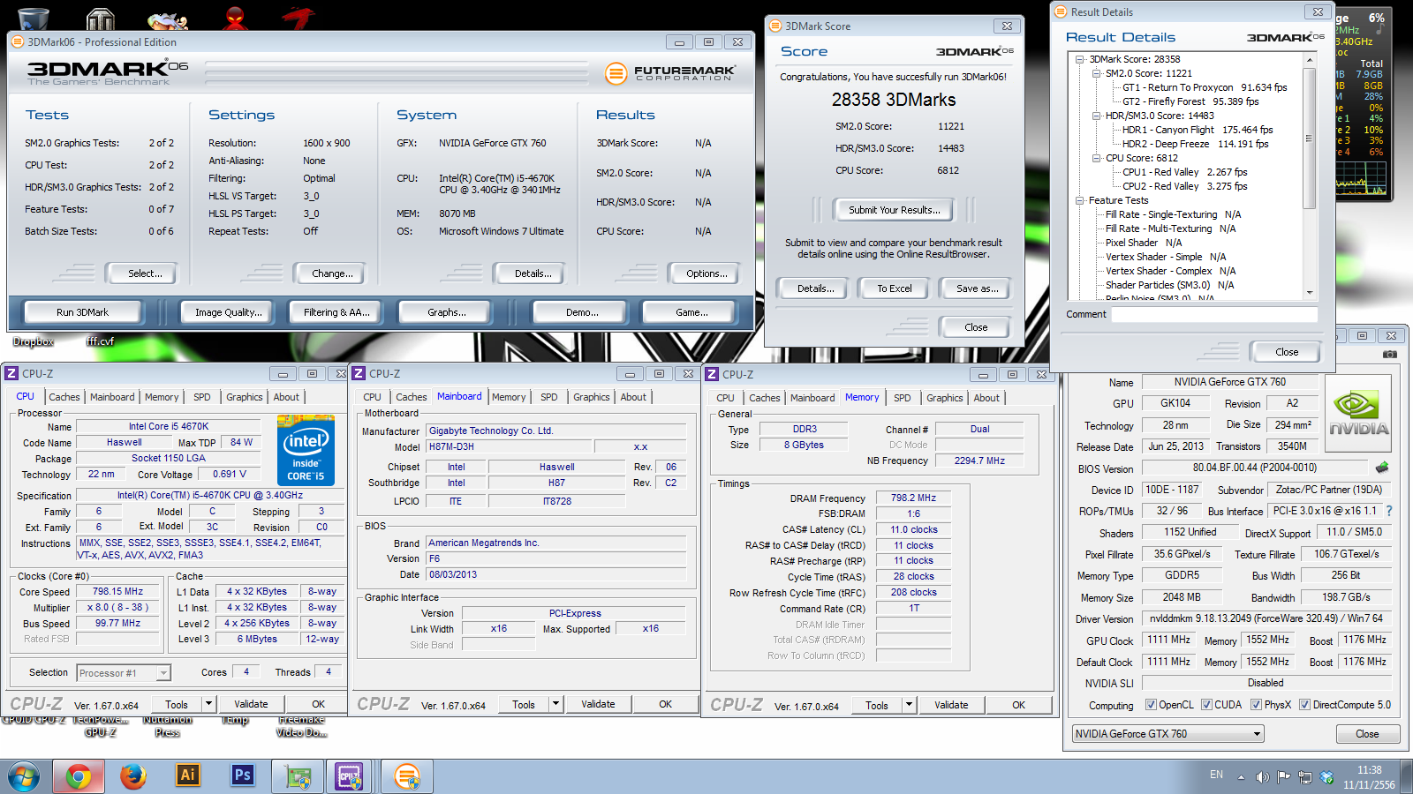The width and height of the screenshot is (1413, 794).
Task: Click the NVIDIA logo in GPU-Z
Action: tap(1358, 414)
